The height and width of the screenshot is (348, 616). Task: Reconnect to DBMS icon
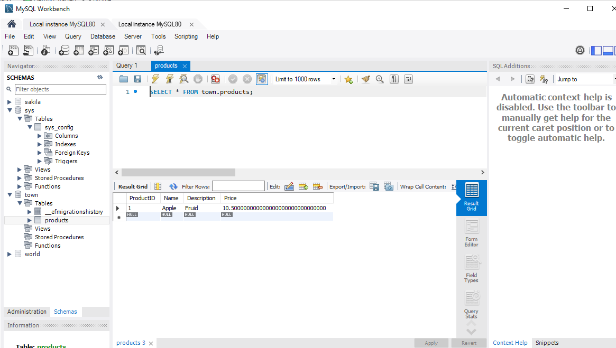159,50
